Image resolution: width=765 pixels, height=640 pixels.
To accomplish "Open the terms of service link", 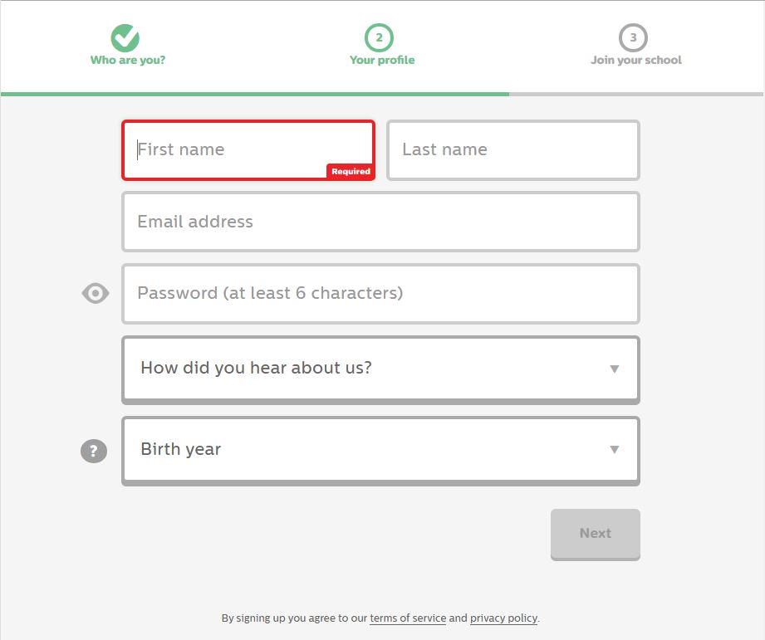I will 408,618.
